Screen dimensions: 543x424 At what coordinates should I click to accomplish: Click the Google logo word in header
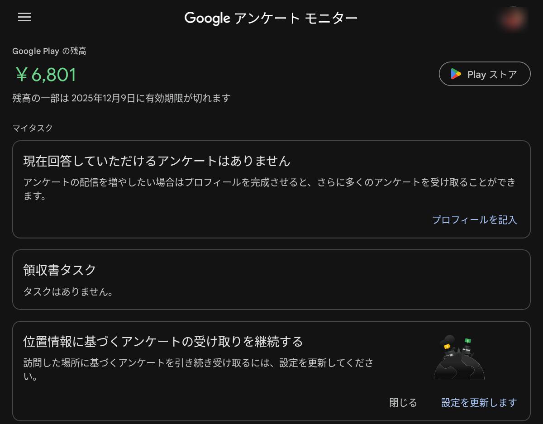point(208,18)
